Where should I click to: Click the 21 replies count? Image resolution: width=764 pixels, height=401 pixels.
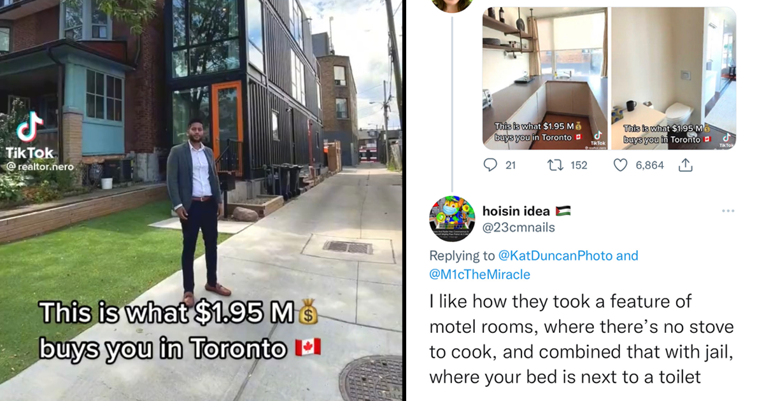510,165
